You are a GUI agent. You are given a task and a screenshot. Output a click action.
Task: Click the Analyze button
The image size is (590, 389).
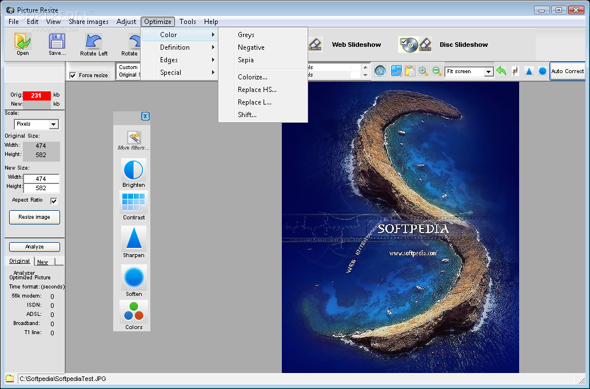coord(34,247)
